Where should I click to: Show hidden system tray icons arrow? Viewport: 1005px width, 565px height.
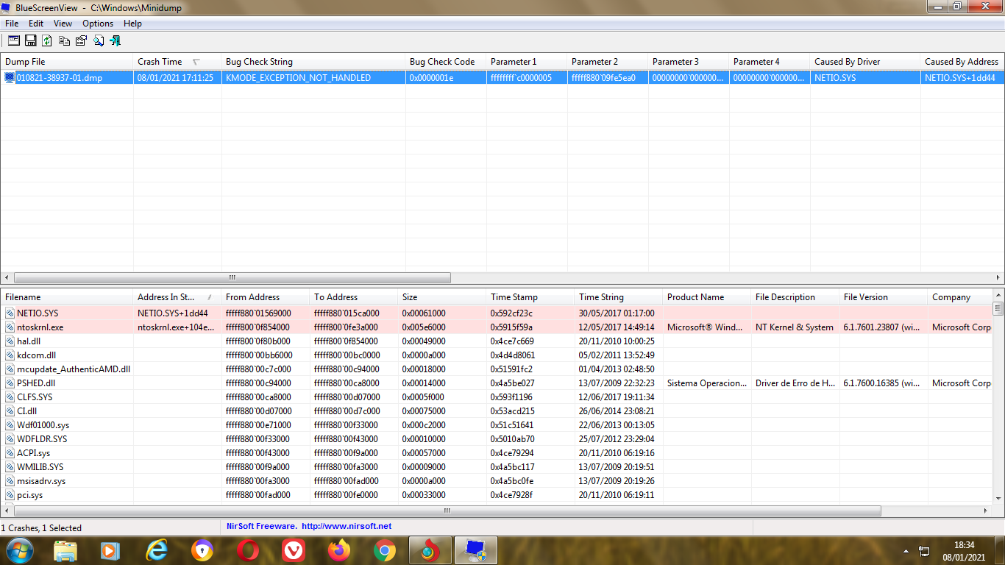(x=906, y=551)
